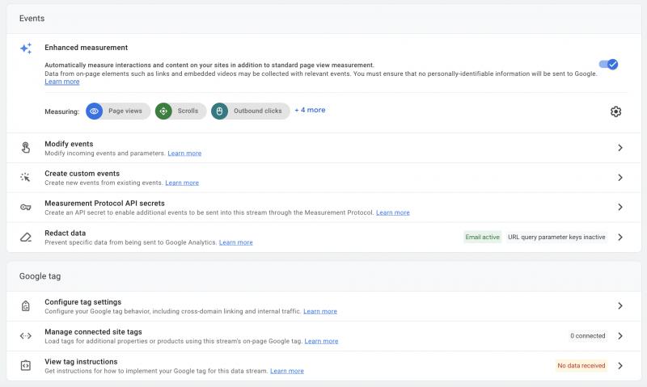This screenshot has height=387, width=647.
Task: Click the View tag instructions icon
Action: 26,366
